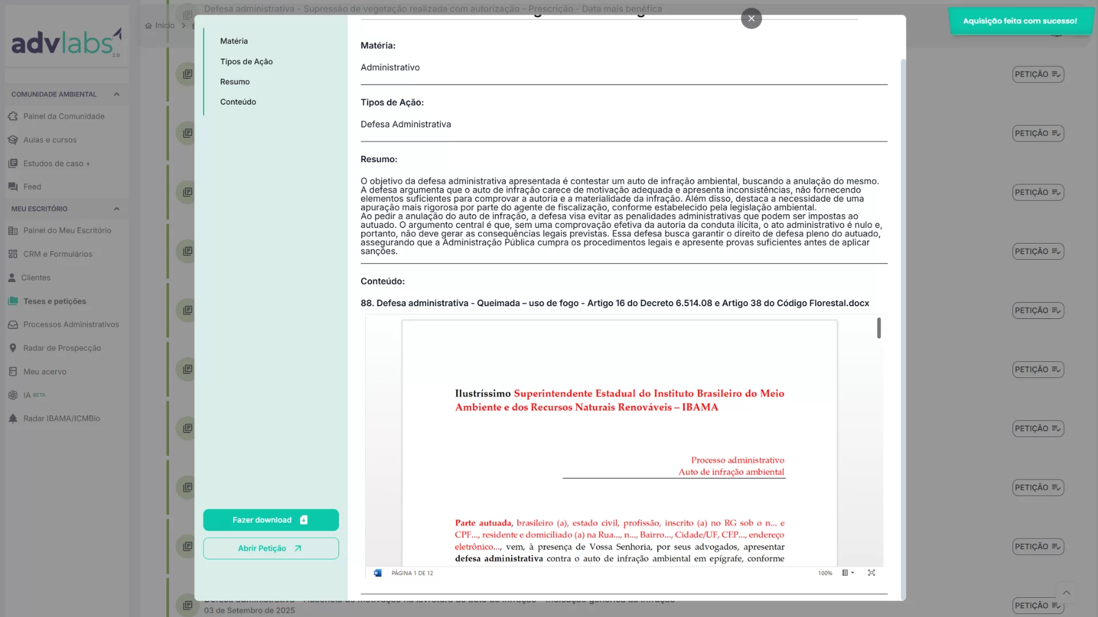Click the 100% zoom level indicator
1098x617 pixels.
click(825, 573)
